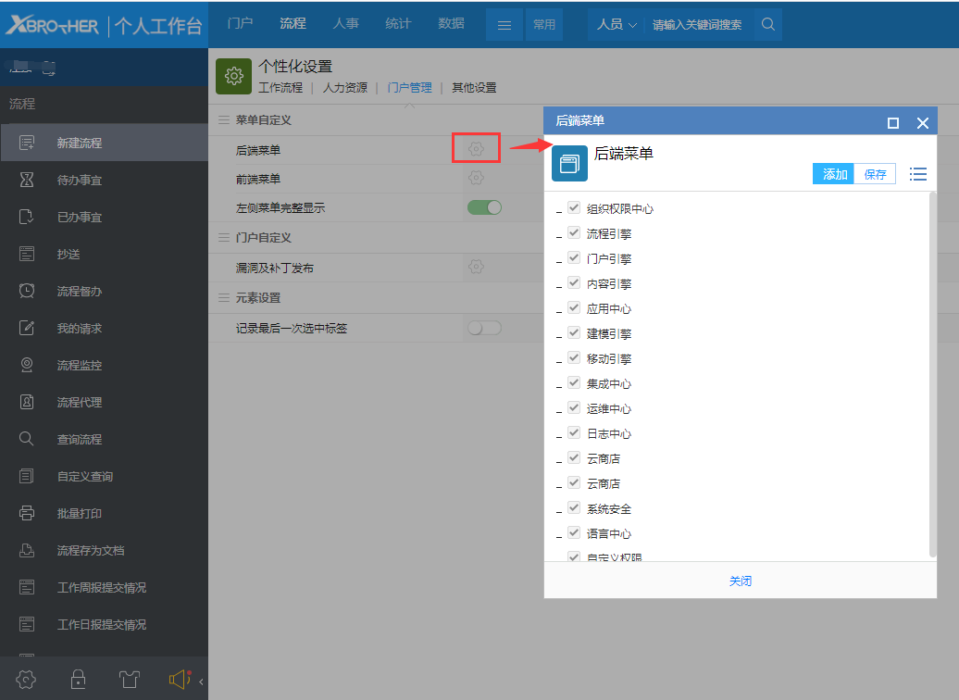Click the list view icon beside 保存
The height and width of the screenshot is (700, 959).
pos(917,174)
